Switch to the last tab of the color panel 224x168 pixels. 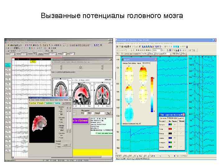[x=180, y=118]
